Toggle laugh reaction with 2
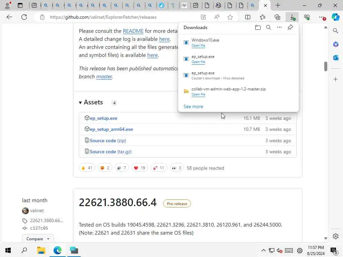 click(x=105, y=168)
